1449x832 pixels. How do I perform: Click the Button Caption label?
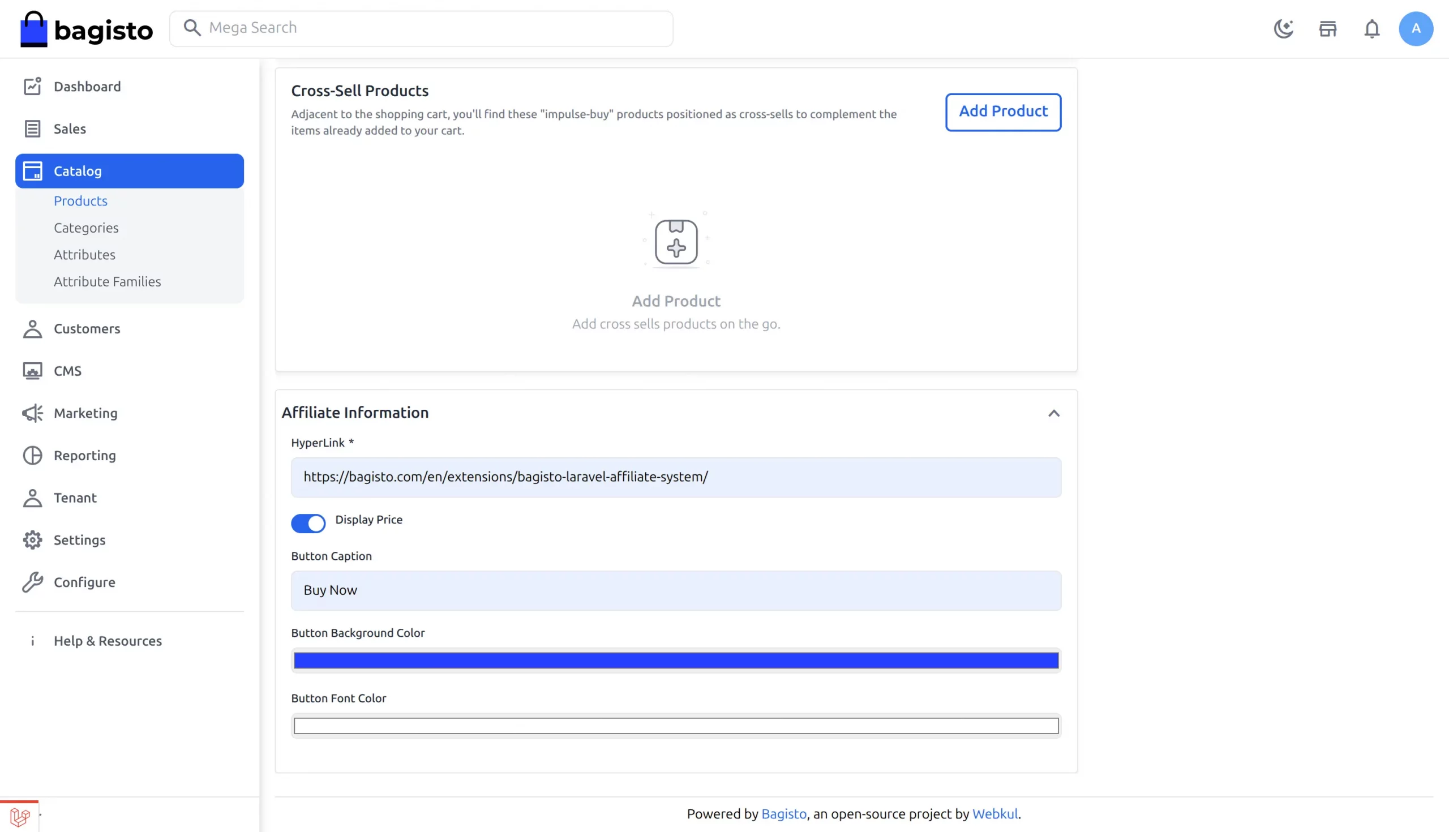[x=331, y=556]
